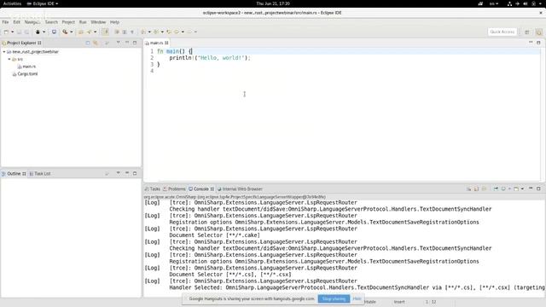Open the Eclipse IDE app menu in the top bar
Screen dimensions: 546x307
pyautogui.click(x=42, y=3)
